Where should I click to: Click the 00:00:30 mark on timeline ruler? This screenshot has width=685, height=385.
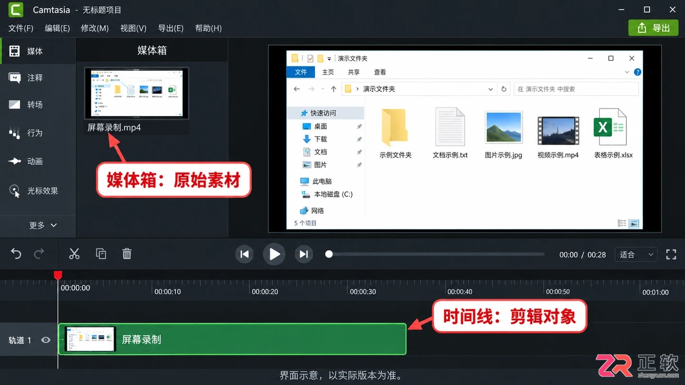(x=363, y=291)
